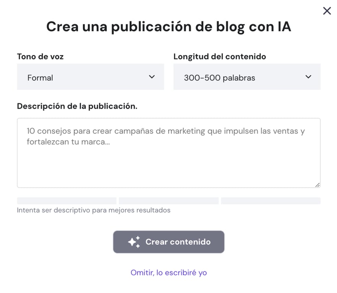Click the first gray suggestion placeholder bar

[66, 201]
